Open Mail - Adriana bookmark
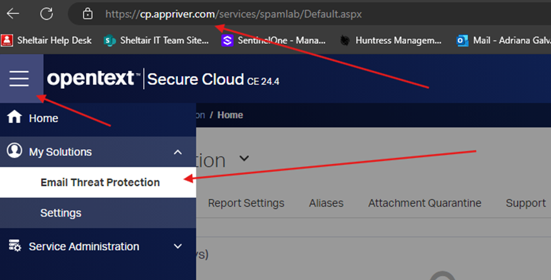 pyautogui.click(x=503, y=40)
